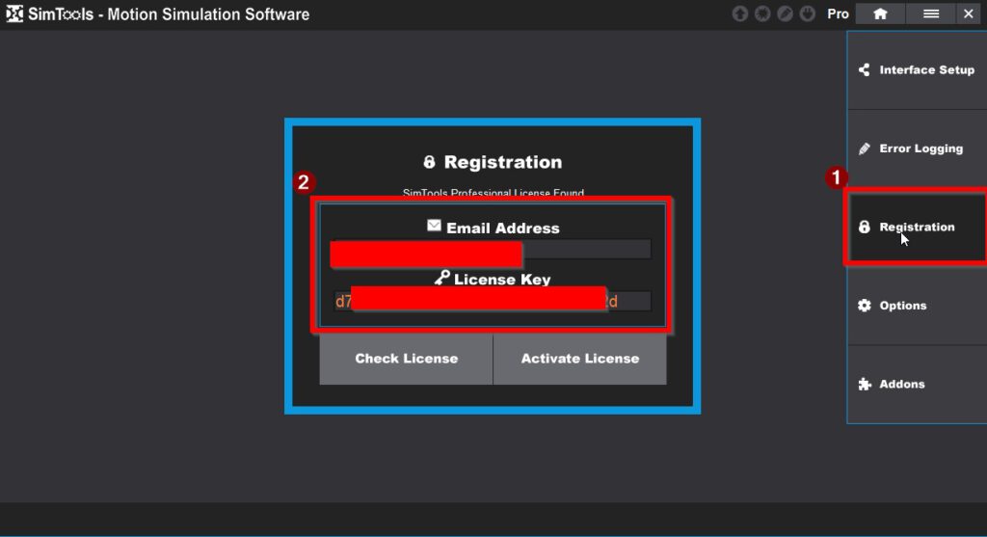The image size is (987, 537).
Task: Click the Activate License button
Action: (x=579, y=359)
